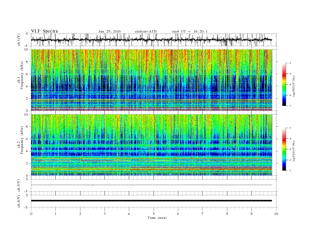This screenshot has width=311, height=240.
Task: Click the ch.1 Frequency (kHz) axis label
Action: click(20, 75)
